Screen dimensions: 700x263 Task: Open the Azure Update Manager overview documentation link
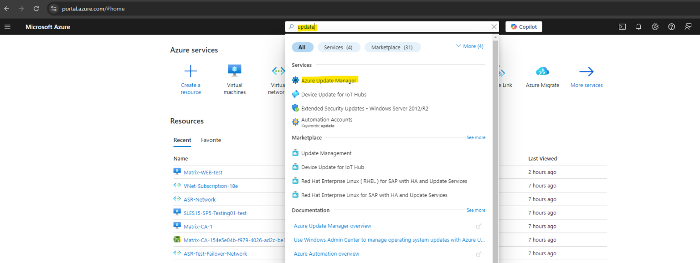[x=332, y=226]
